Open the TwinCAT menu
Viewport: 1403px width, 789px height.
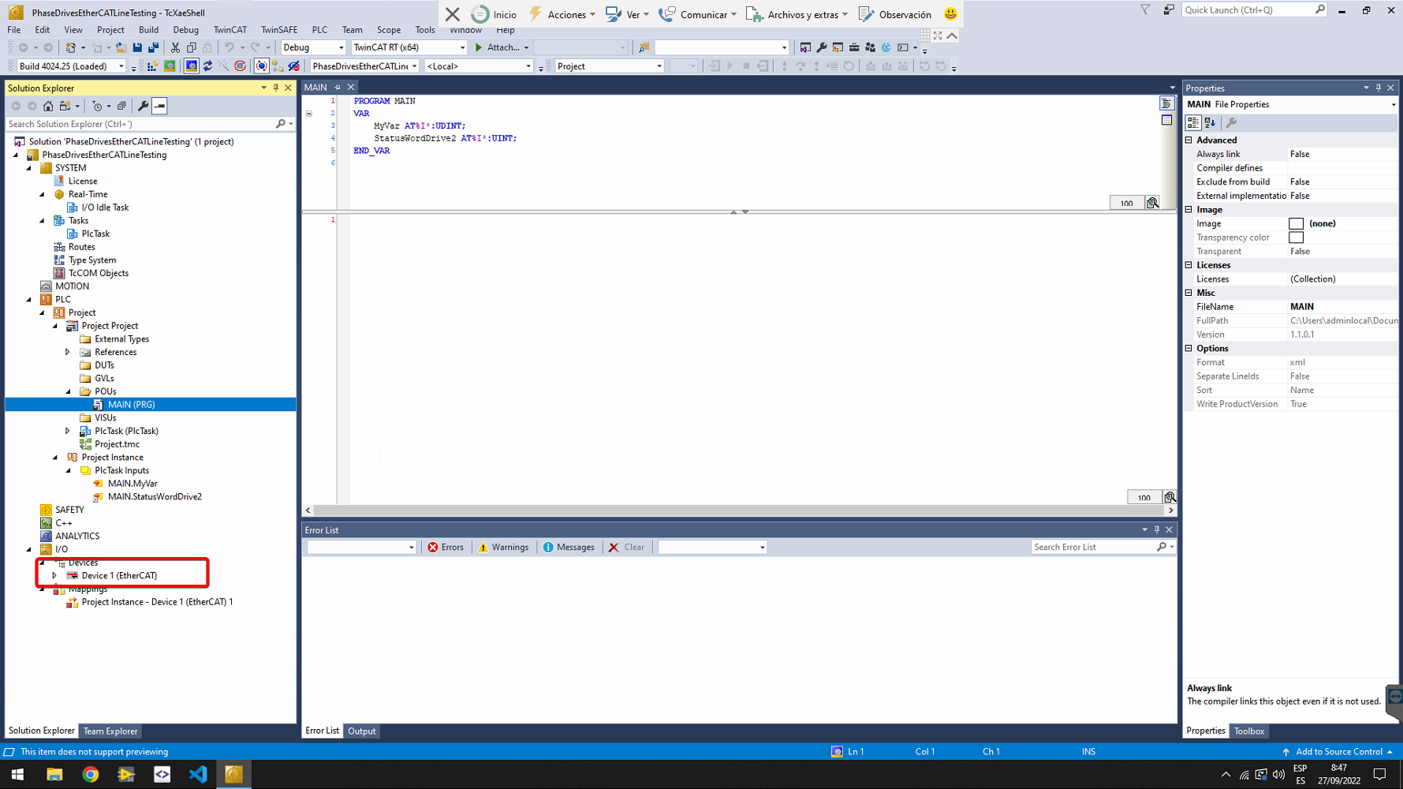pos(229,30)
